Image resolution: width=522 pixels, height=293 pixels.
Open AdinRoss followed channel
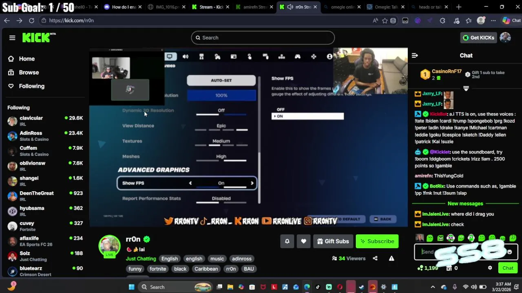[45, 136]
